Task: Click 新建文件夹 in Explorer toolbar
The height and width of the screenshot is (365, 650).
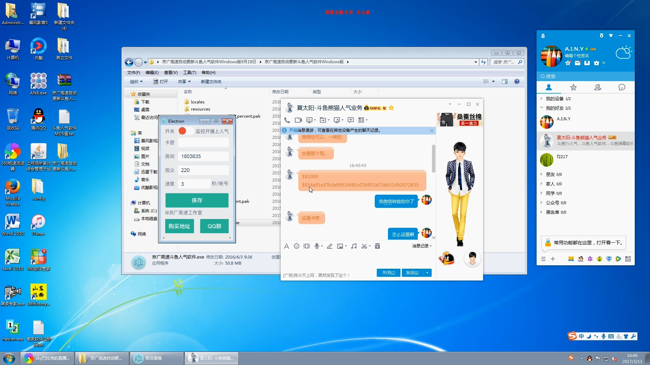Action: (211, 81)
